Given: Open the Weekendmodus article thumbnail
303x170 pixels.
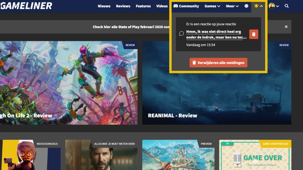Looking at the screenshot, I should [30, 155].
